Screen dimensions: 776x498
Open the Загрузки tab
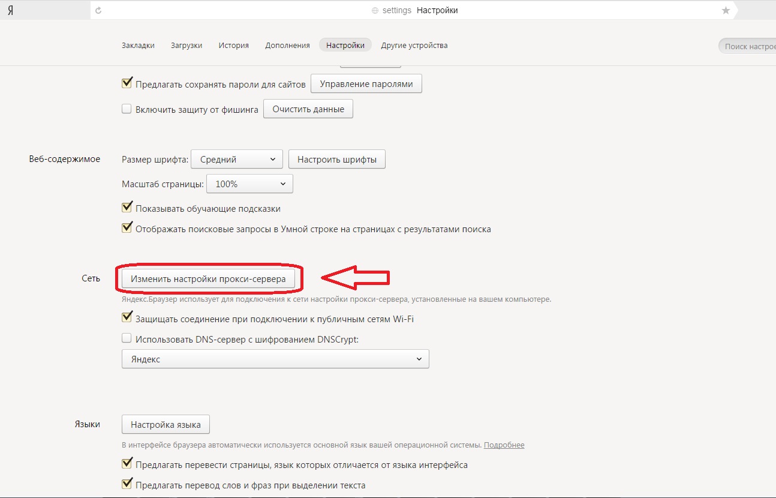(187, 45)
